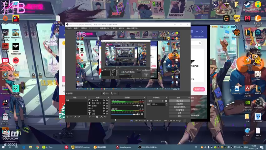Open Mic/Aux audio settings gear
Viewport: 266px width, 150px height.
(142, 106)
